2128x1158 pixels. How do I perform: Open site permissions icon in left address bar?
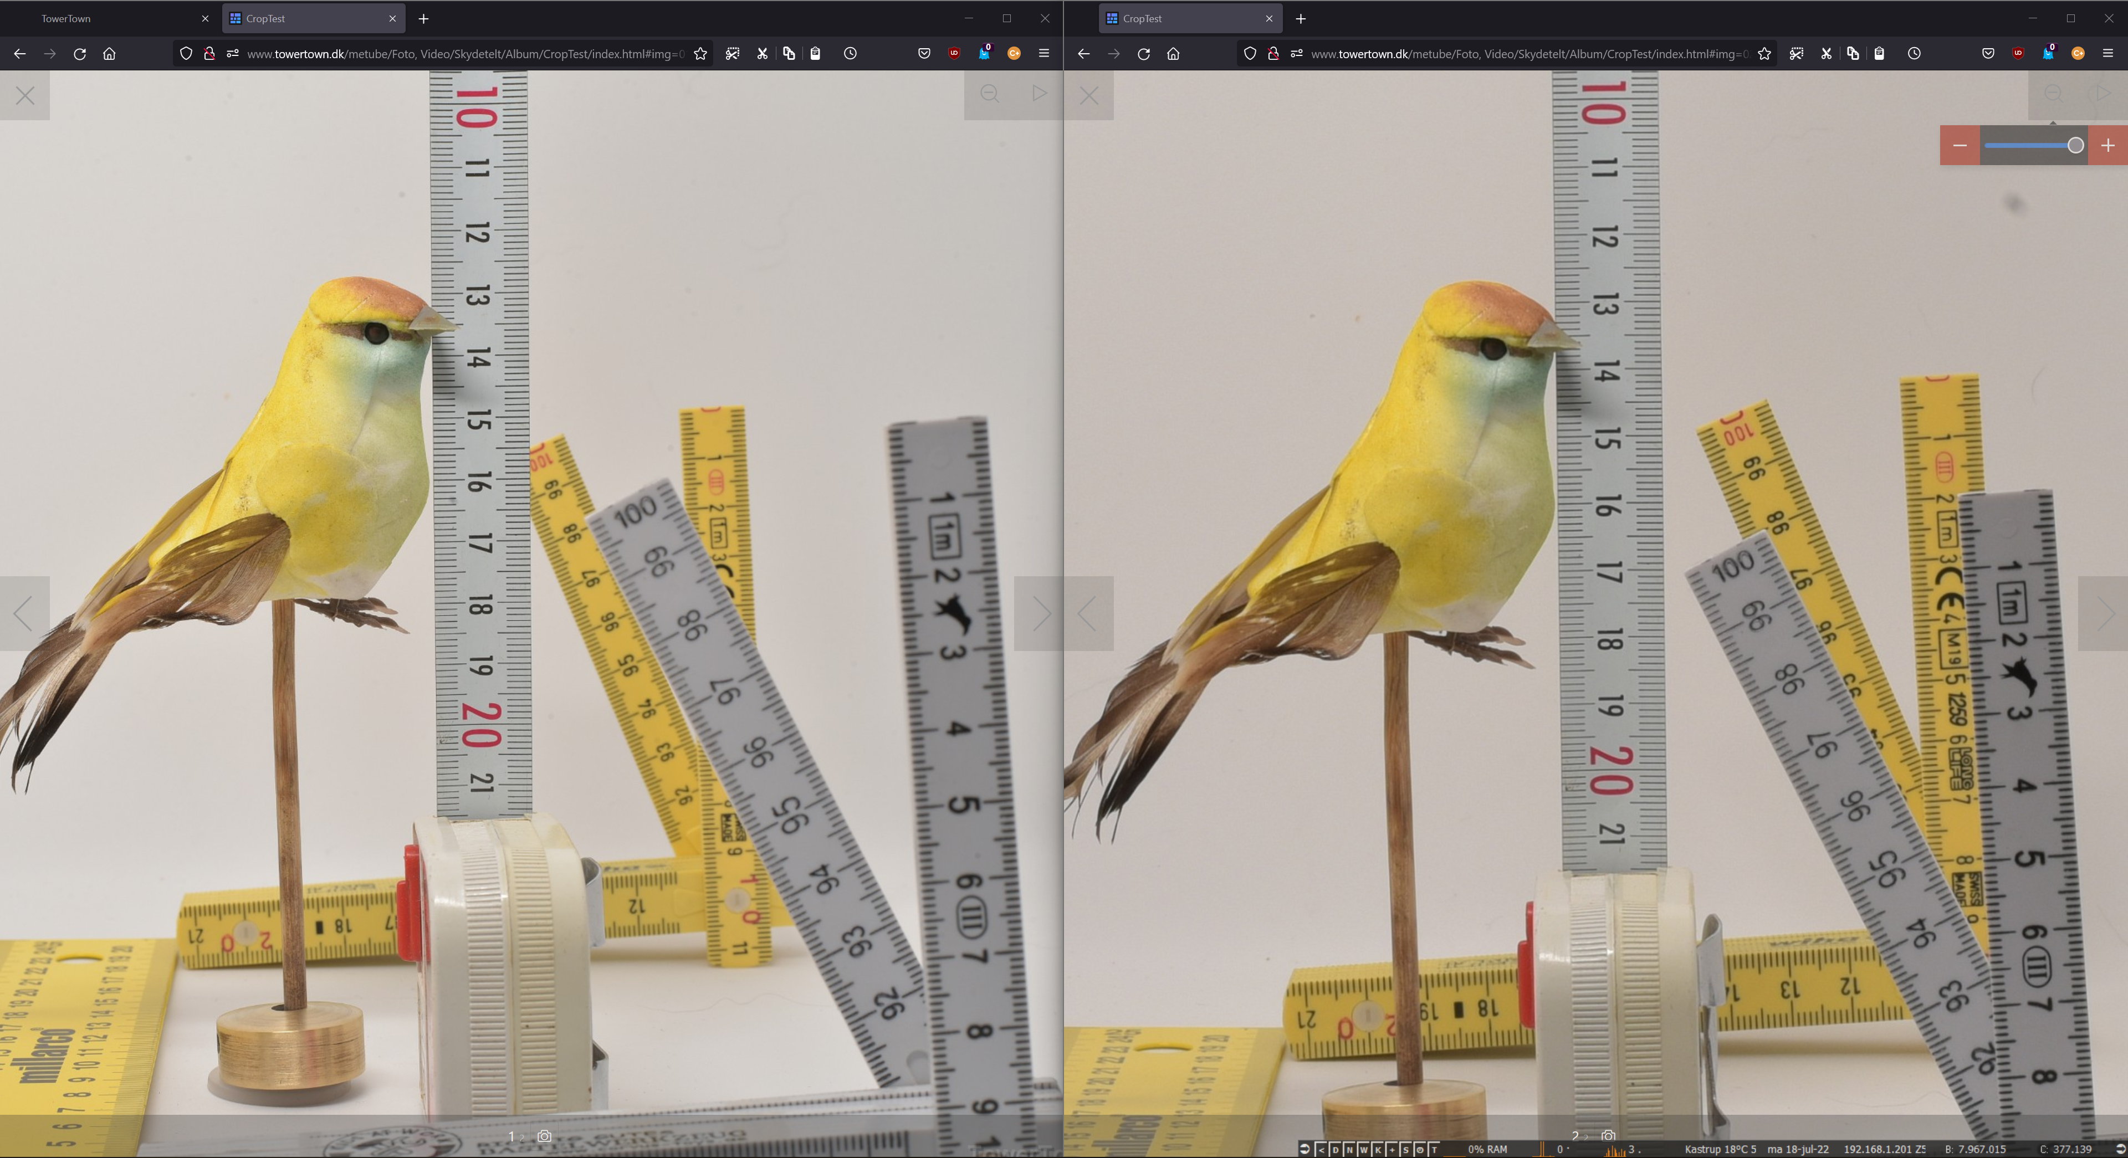point(233,54)
